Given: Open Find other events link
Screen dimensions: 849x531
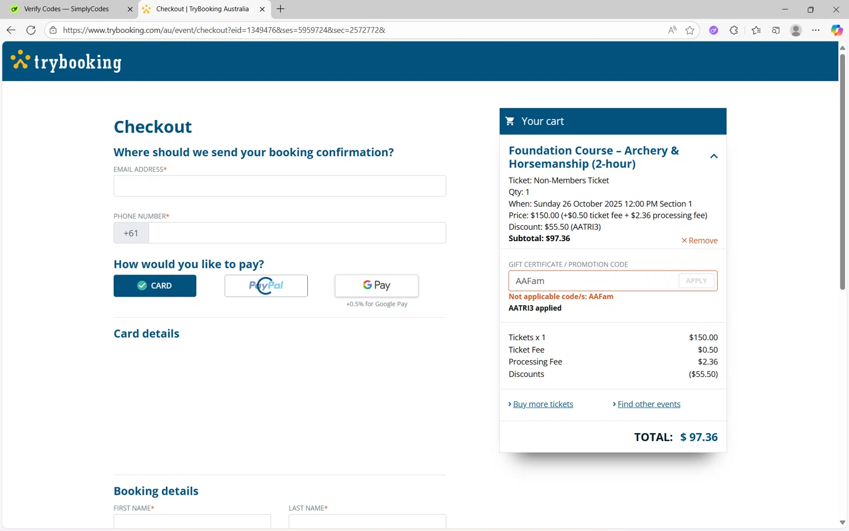Looking at the screenshot, I should coord(649,404).
